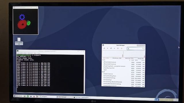184x103 pixels.
Task: Open the Terminal View menu
Action: click(x=25, y=53)
